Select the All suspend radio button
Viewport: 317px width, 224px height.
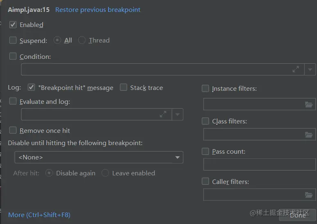click(x=57, y=40)
